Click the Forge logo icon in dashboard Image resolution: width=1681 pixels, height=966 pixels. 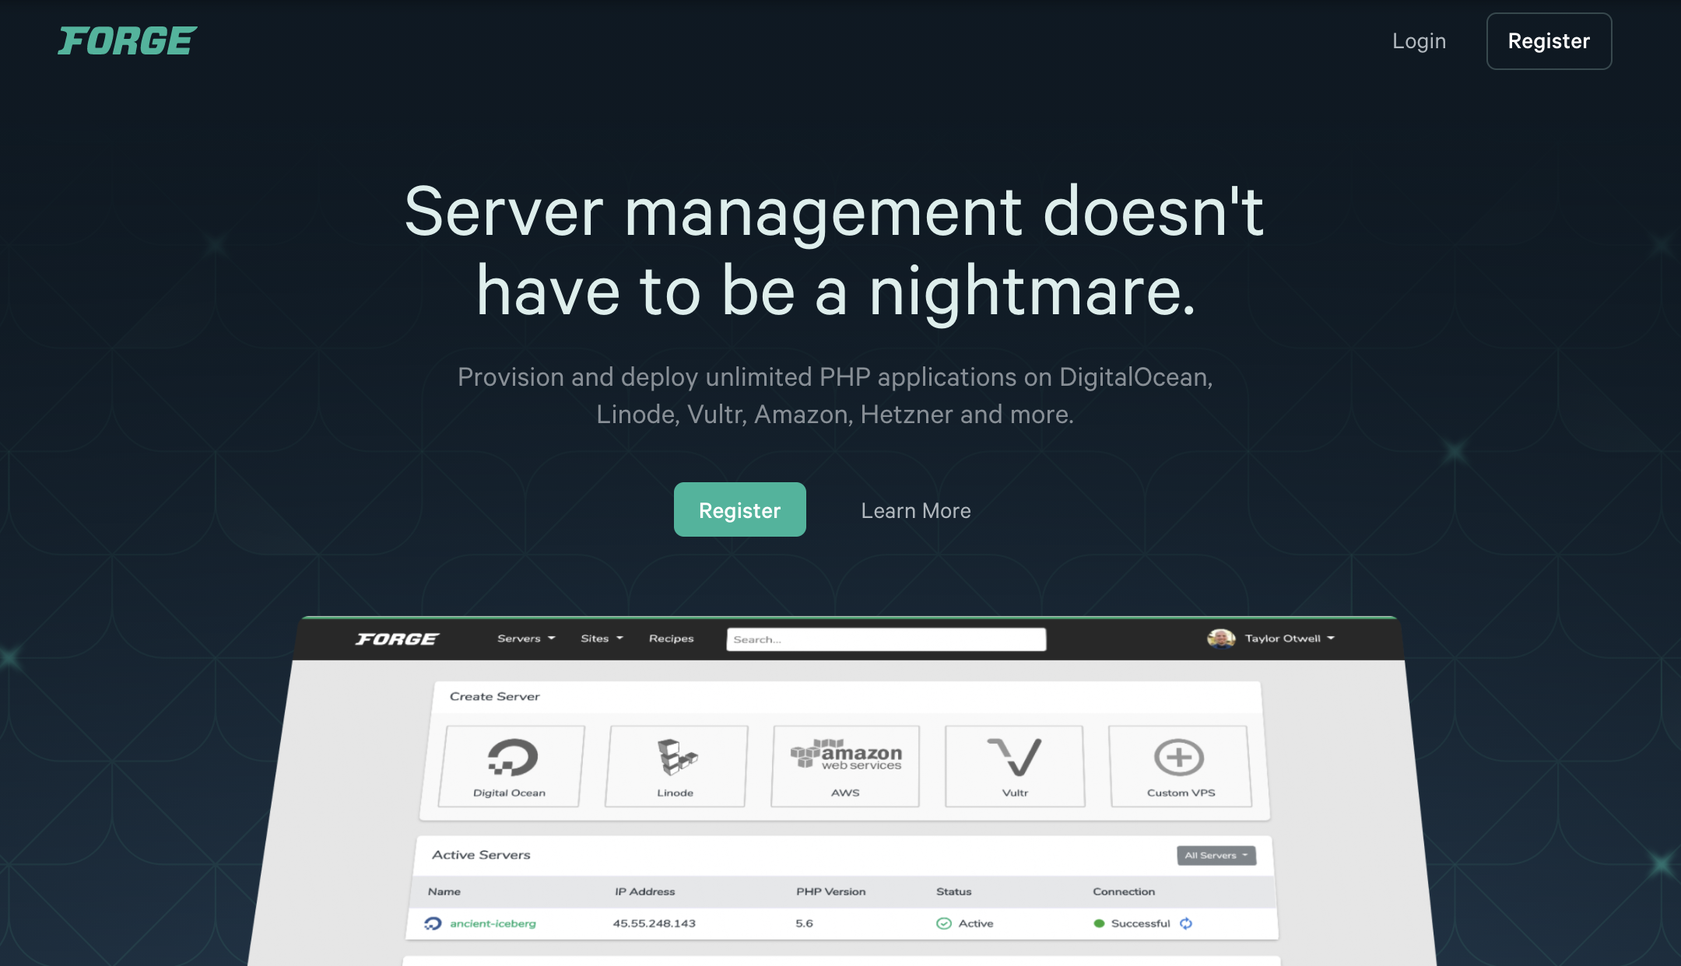397,637
